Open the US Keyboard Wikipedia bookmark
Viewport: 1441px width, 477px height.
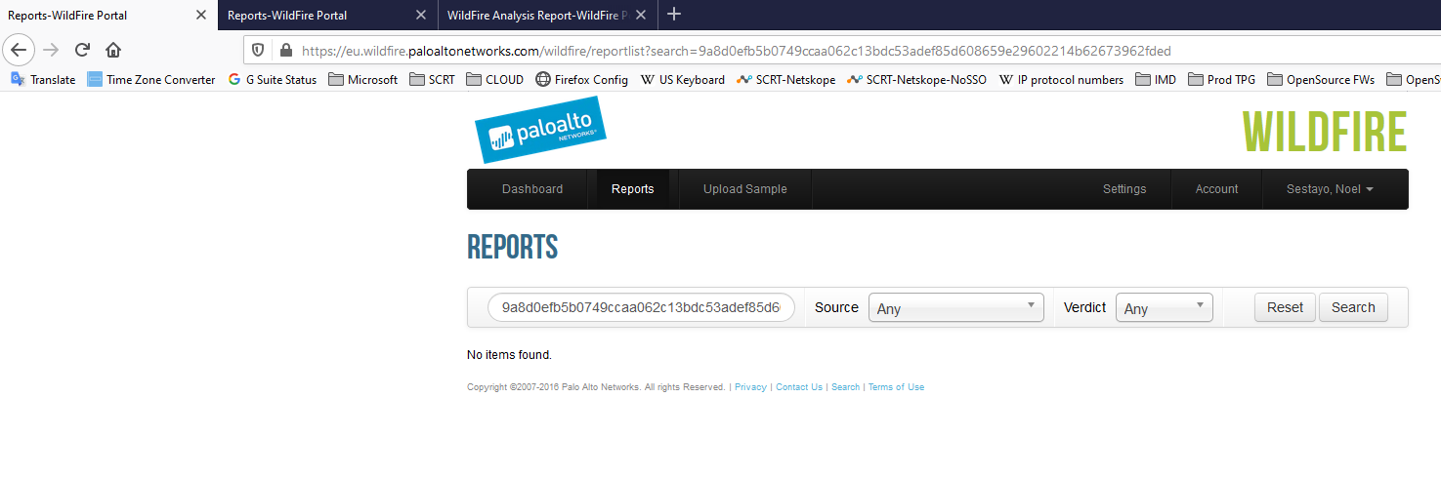[683, 80]
